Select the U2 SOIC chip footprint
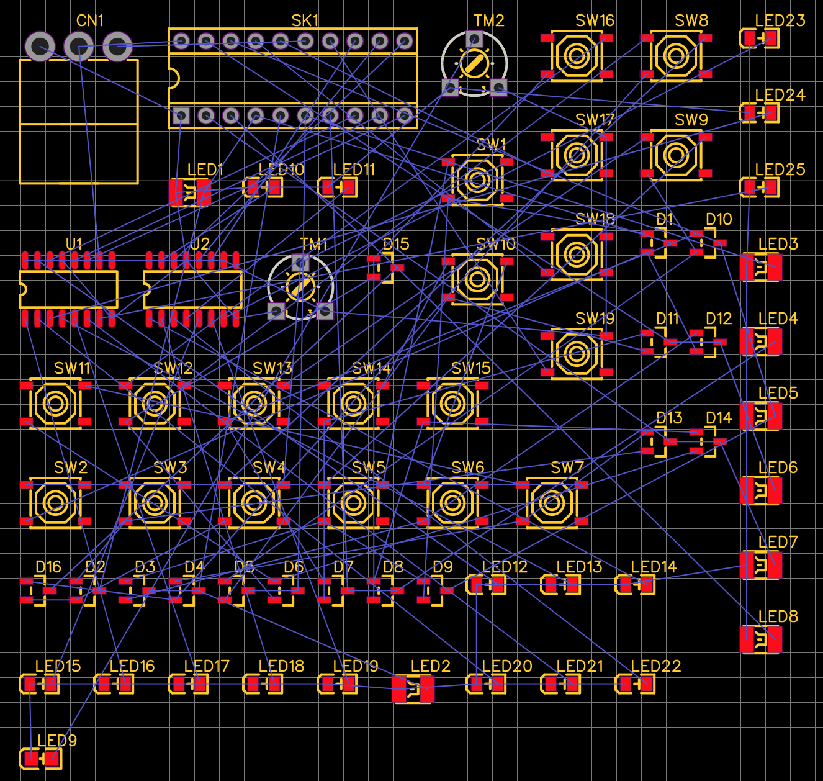Image resolution: width=823 pixels, height=781 pixels. click(x=192, y=289)
